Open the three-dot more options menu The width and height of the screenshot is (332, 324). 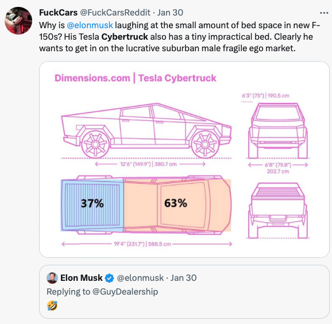pos(324,13)
